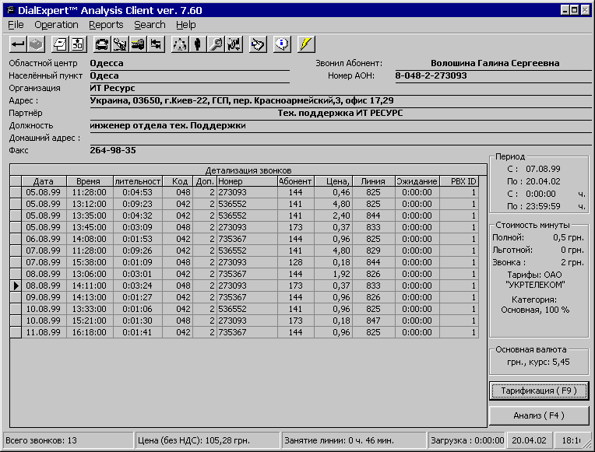Click period end time 23:59:59
The width and height of the screenshot is (595, 452).
[x=543, y=206]
